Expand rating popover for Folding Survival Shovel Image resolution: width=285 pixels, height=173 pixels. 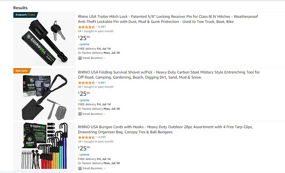pyautogui.click(x=97, y=83)
